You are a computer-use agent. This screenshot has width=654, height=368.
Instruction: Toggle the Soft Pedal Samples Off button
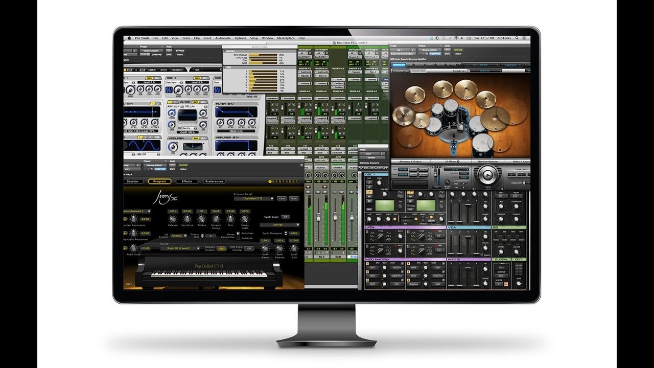point(248,248)
